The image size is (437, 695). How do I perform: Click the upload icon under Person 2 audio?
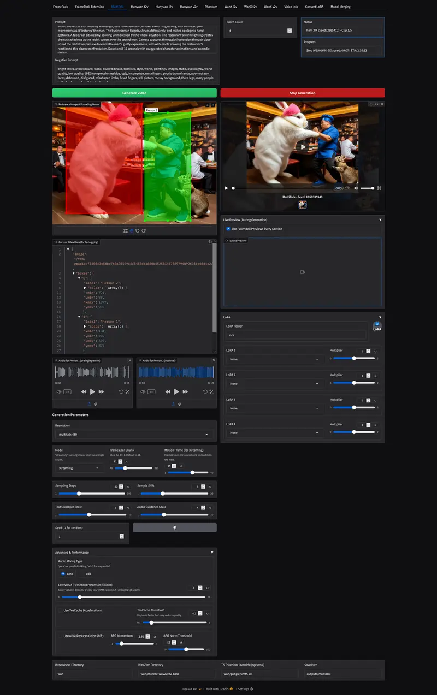173,404
